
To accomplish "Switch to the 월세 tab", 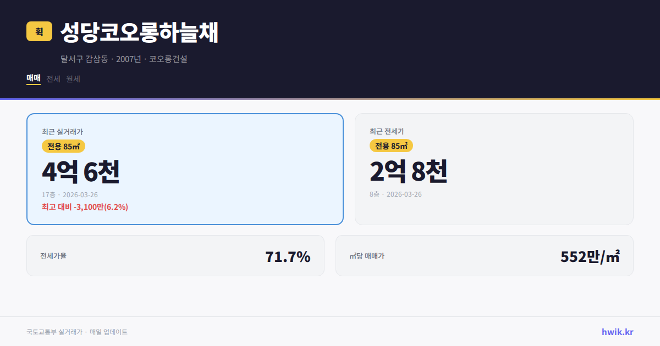I will (73, 79).
